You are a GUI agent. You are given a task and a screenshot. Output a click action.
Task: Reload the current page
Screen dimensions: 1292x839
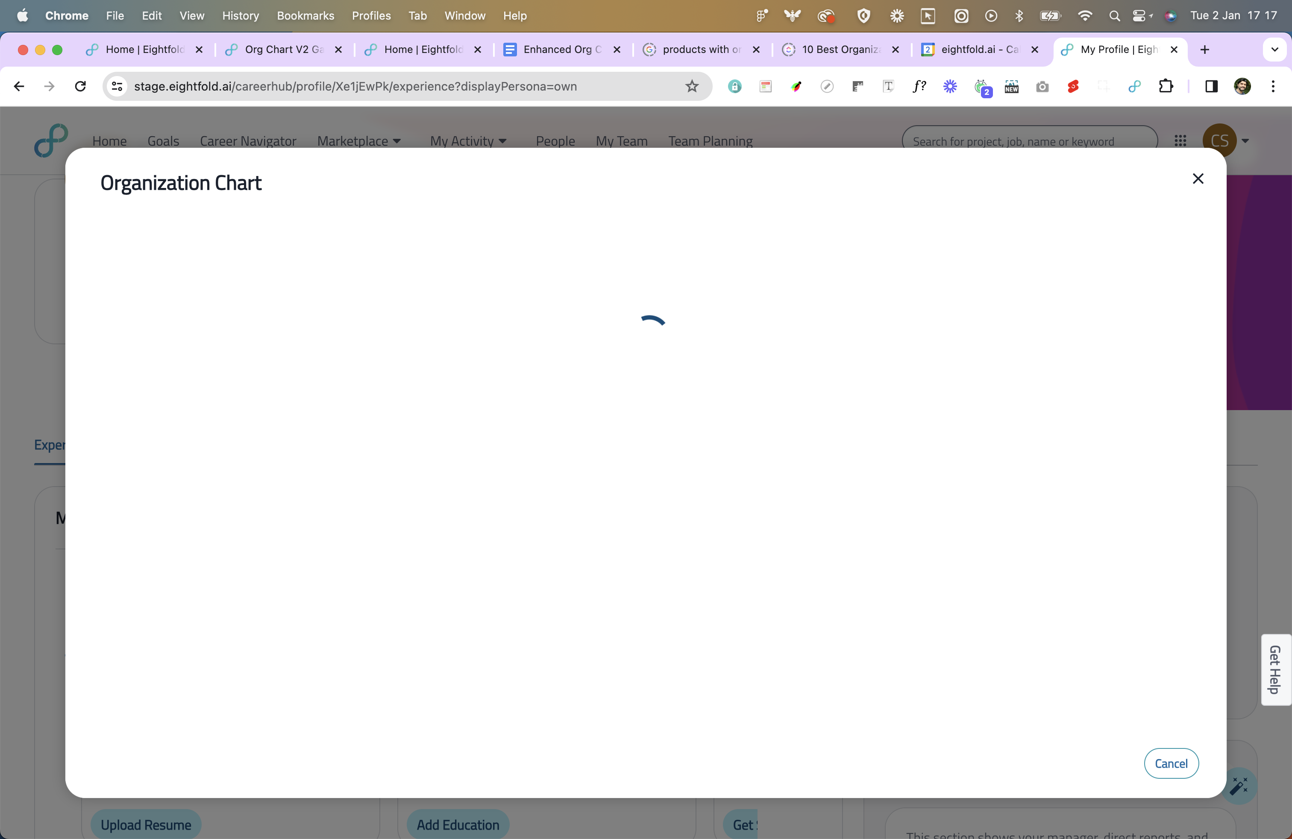click(x=80, y=86)
